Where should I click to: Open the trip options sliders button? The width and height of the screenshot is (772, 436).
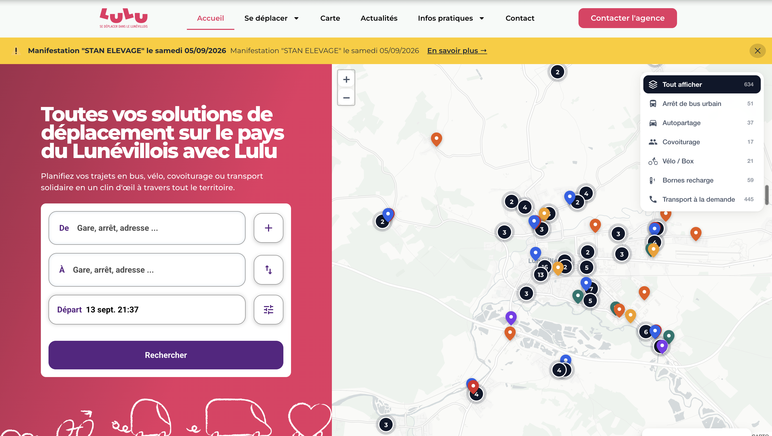[x=268, y=309]
